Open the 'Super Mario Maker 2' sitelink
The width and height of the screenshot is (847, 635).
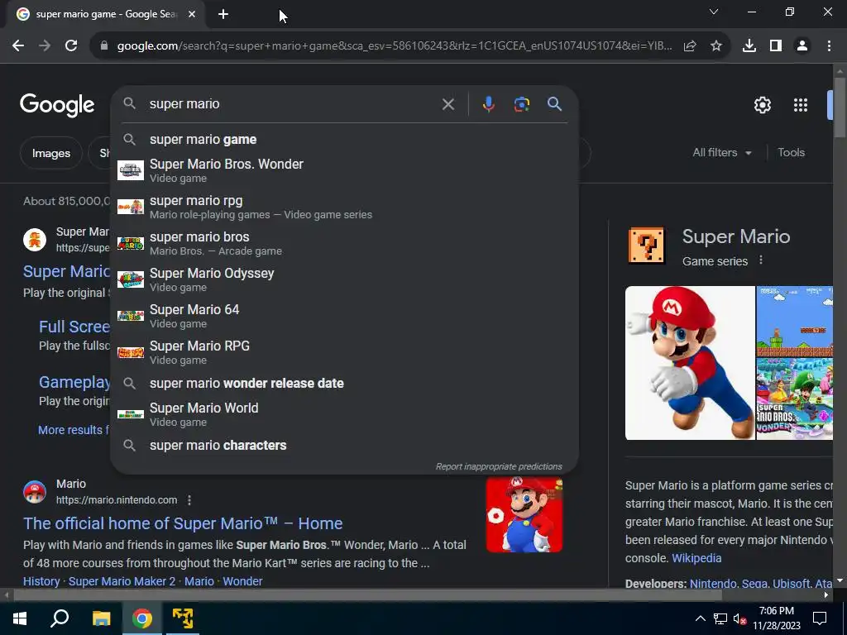[122, 581]
